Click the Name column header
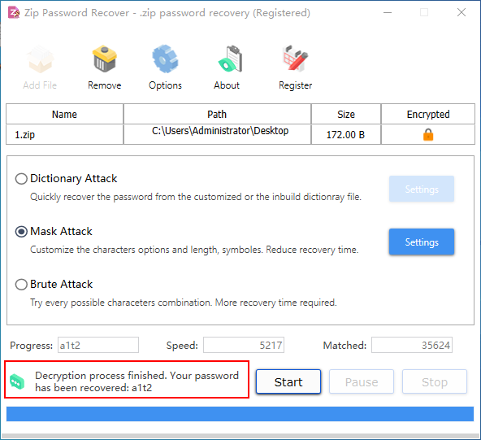481x440 pixels. pyautogui.click(x=64, y=114)
